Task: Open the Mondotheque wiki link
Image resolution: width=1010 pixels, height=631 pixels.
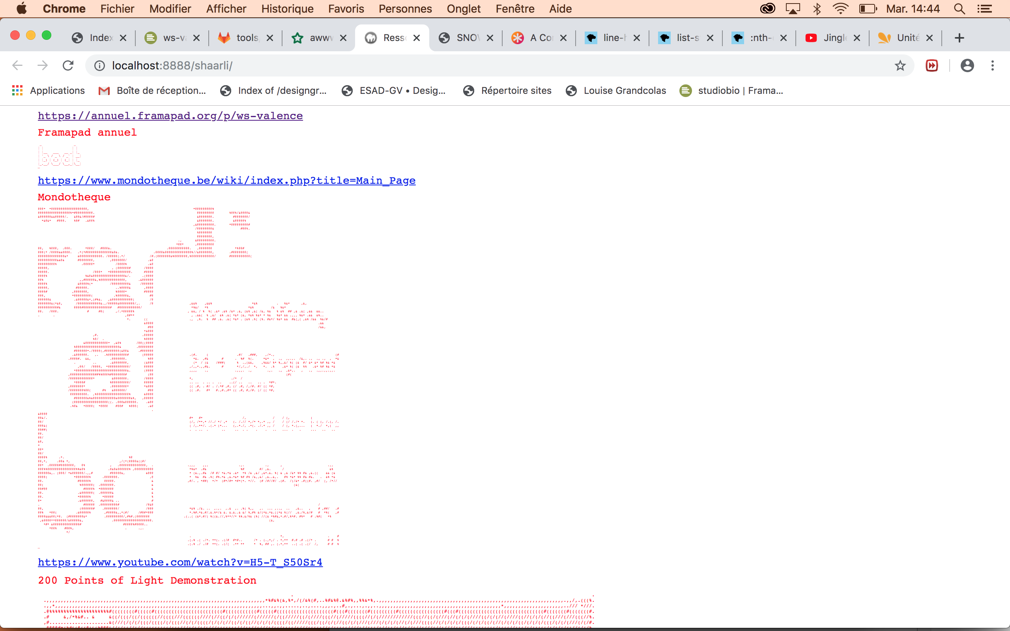Action: (226, 180)
